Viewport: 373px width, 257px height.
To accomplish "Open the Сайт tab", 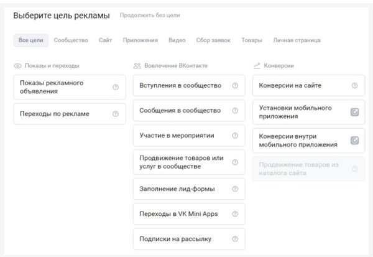I will point(105,40).
